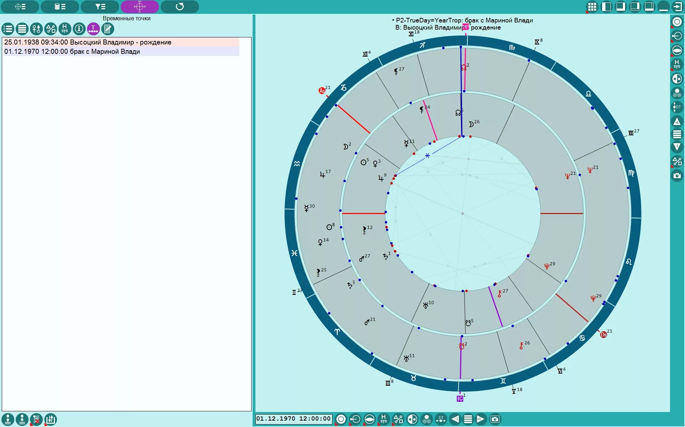Open the info icon in left toolbar
The height and width of the screenshot is (427, 685).
[x=79, y=29]
